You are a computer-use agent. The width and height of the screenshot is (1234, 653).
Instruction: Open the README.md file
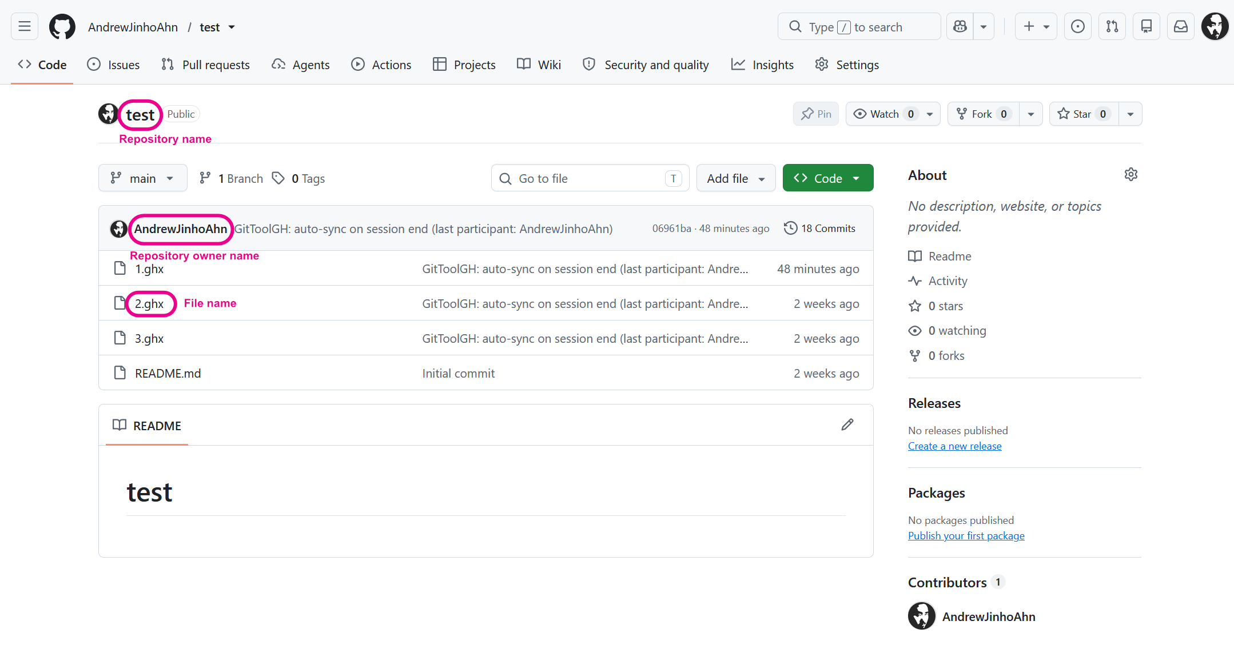click(168, 373)
